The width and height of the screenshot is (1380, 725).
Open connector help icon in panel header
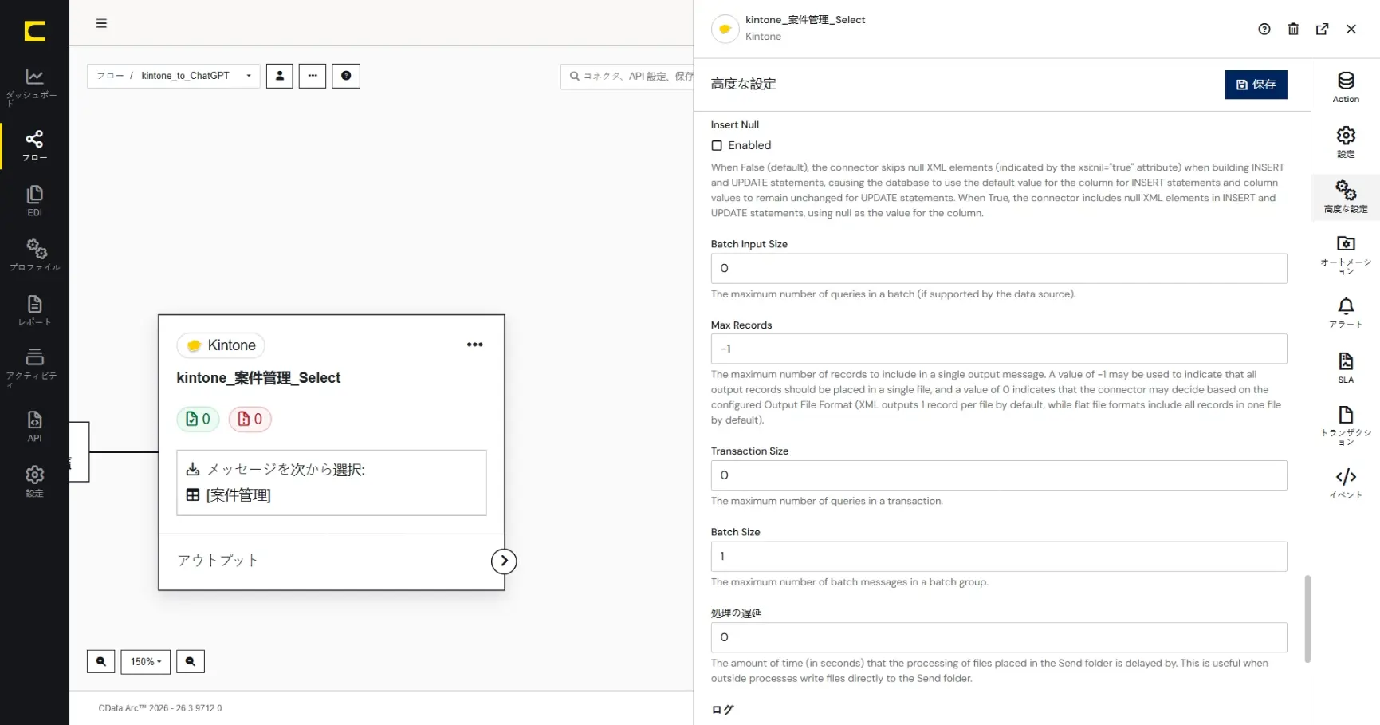click(x=1264, y=29)
